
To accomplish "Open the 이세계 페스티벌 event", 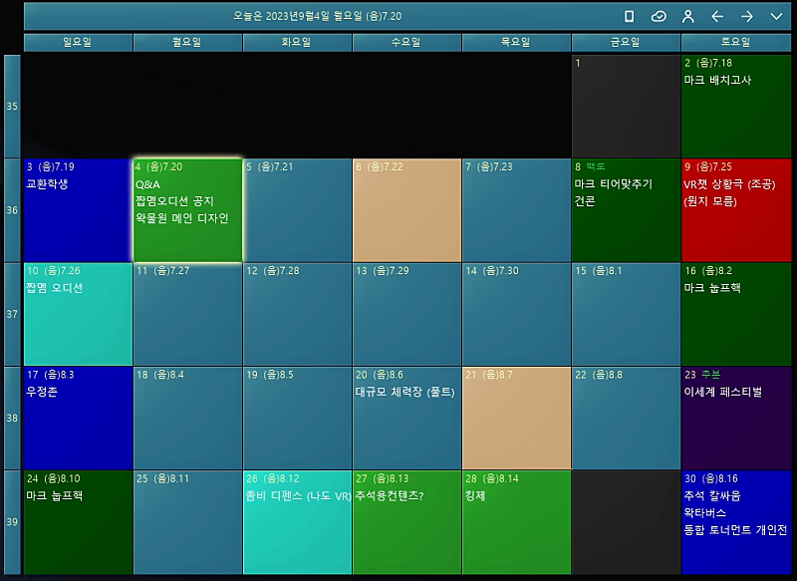I will pyautogui.click(x=722, y=392).
